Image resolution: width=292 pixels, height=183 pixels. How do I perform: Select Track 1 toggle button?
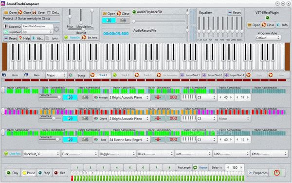[x=100, y=75]
